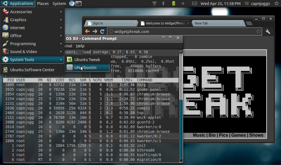The width and height of the screenshot is (281, 165).
Task: Open a new browser tab button
Action: click(249, 23)
